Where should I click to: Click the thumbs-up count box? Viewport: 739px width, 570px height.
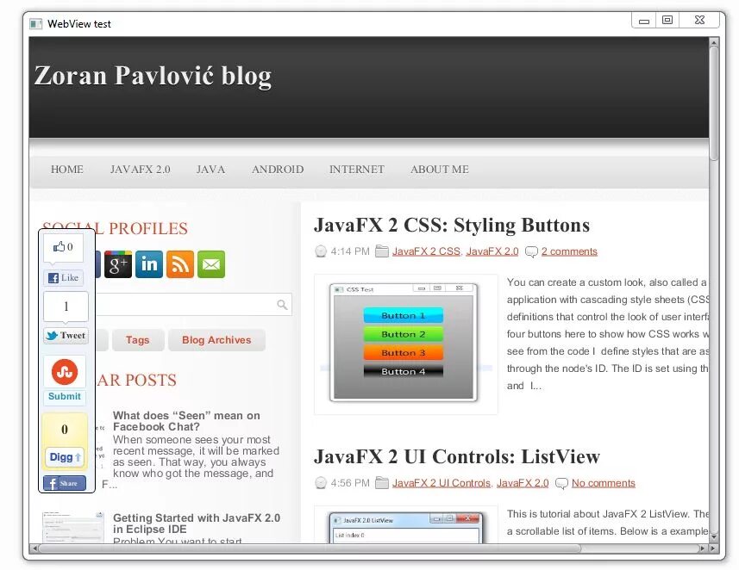pos(63,247)
